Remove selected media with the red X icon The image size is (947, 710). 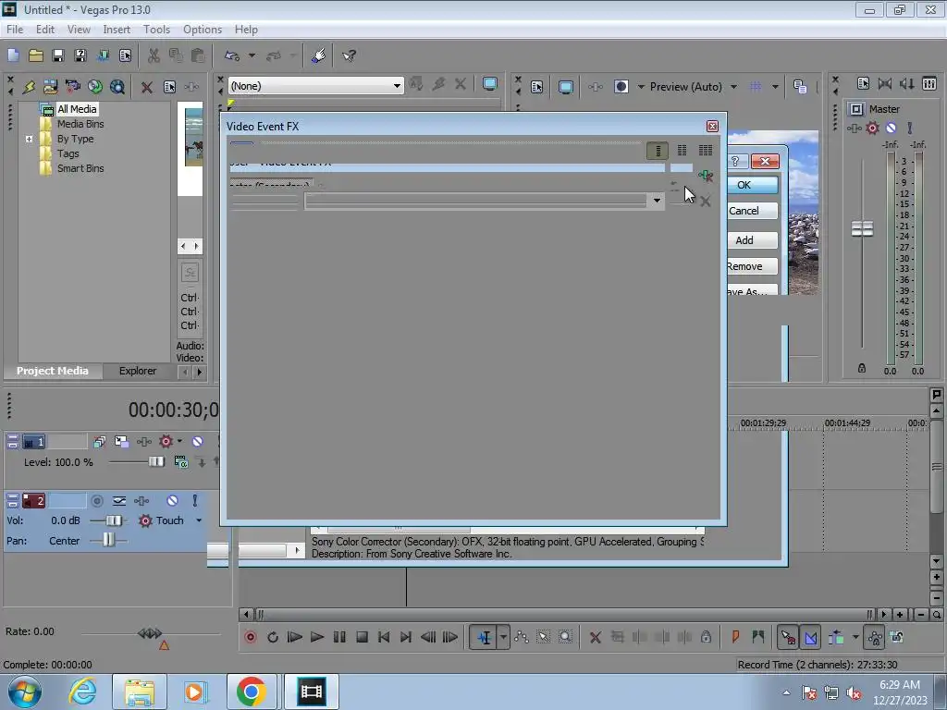(x=146, y=87)
